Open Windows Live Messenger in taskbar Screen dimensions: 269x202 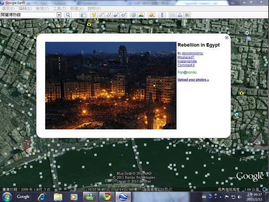click(x=90, y=197)
